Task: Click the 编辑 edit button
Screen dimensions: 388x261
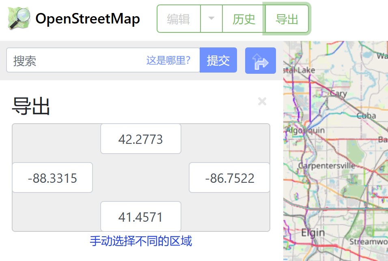Action: pyautogui.click(x=179, y=19)
